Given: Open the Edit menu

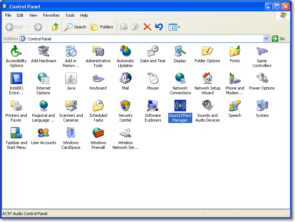Looking at the screenshot, I should point(20,15).
